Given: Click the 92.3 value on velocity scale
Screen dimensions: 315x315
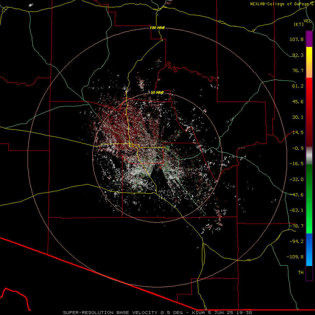Looking at the screenshot, I should [298, 55].
